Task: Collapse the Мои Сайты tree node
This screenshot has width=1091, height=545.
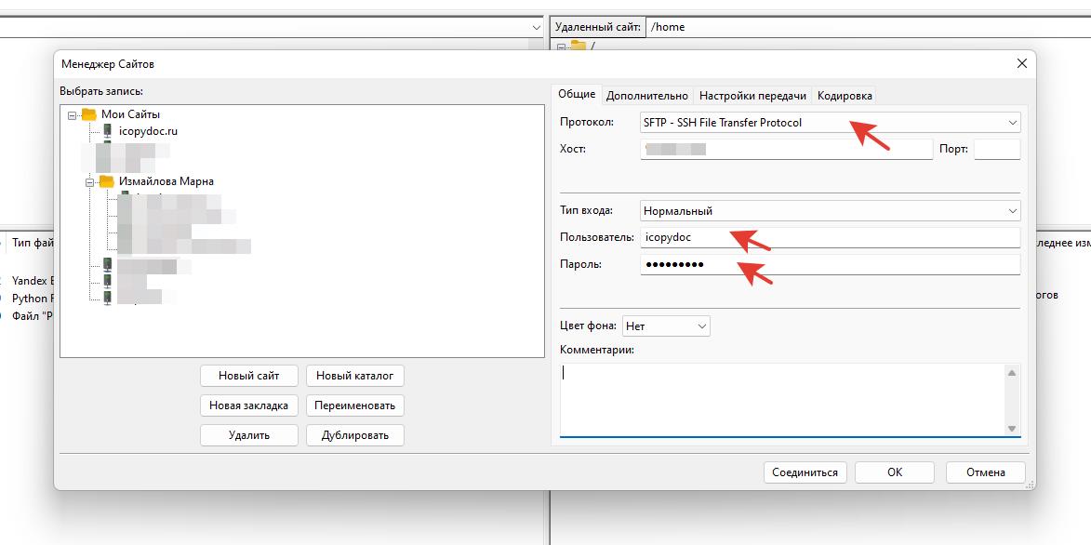Action: [73, 115]
